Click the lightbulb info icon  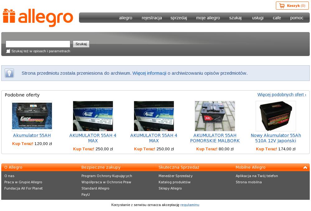(9, 73)
